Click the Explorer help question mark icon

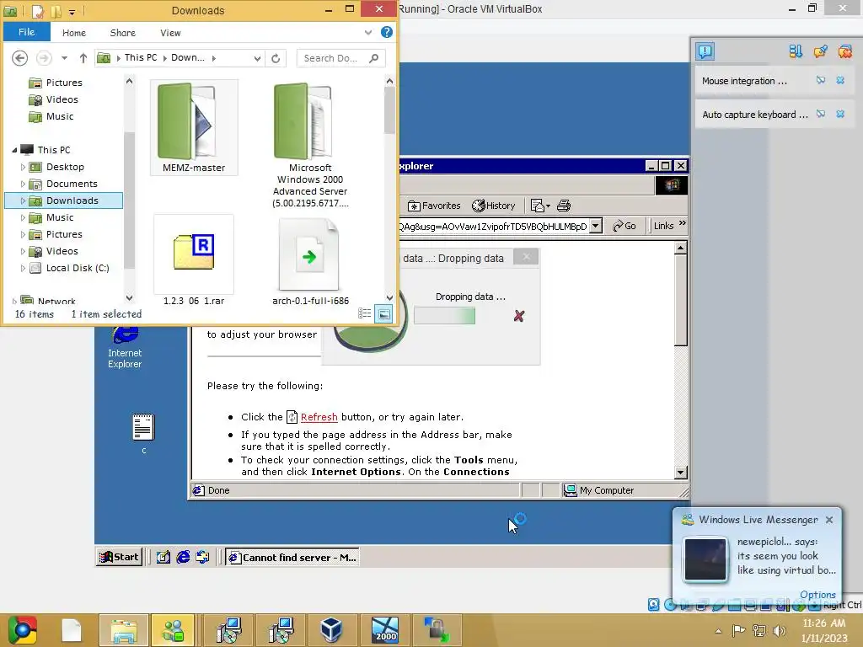[386, 32]
